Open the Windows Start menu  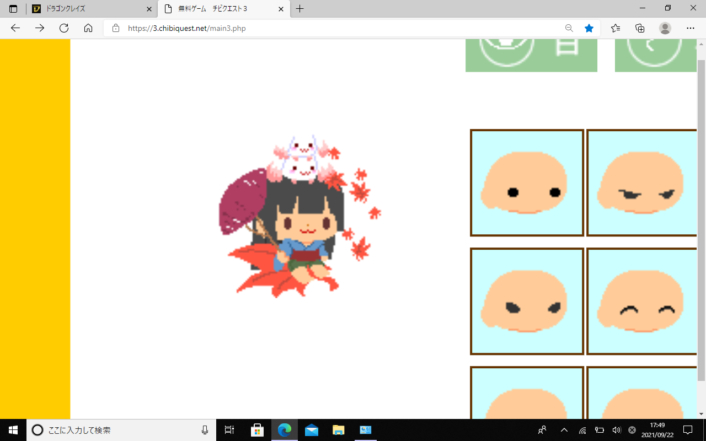(13, 430)
